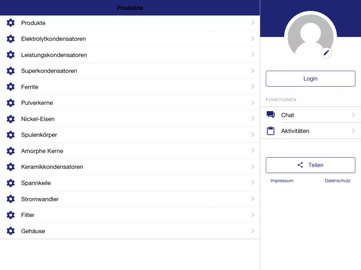The width and height of the screenshot is (361, 270).
Task: Select the Amorphe Kerne menu entry
Action: point(130,151)
